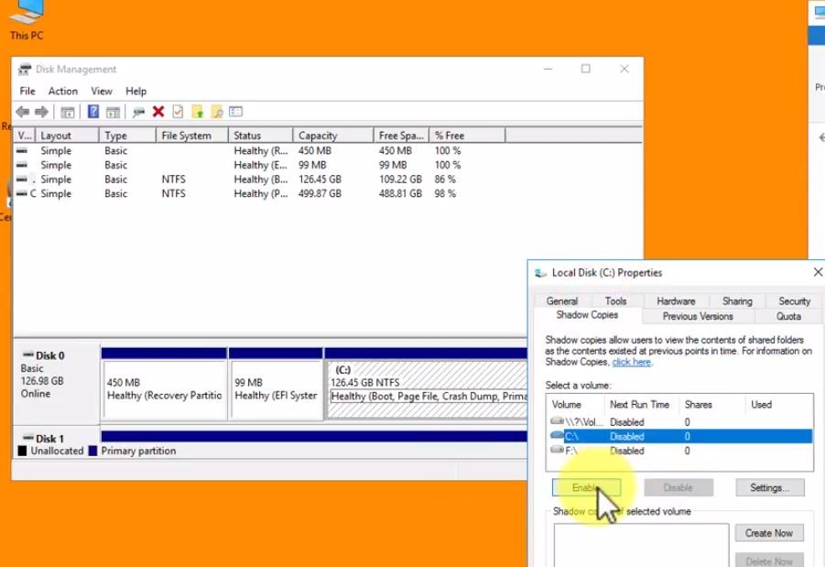Viewport: 825px width, 567px height.
Task: Click the folder with green arrow icon
Action: [197, 112]
